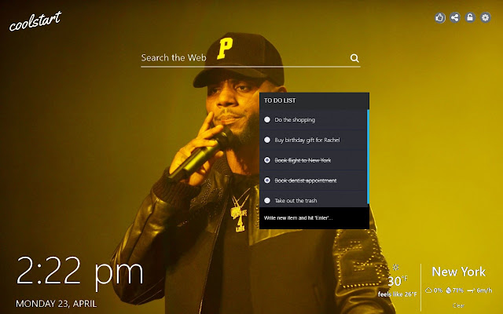Focus the 'Write new item' input
This screenshot has height=314, width=503.
[x=314, y=218]
